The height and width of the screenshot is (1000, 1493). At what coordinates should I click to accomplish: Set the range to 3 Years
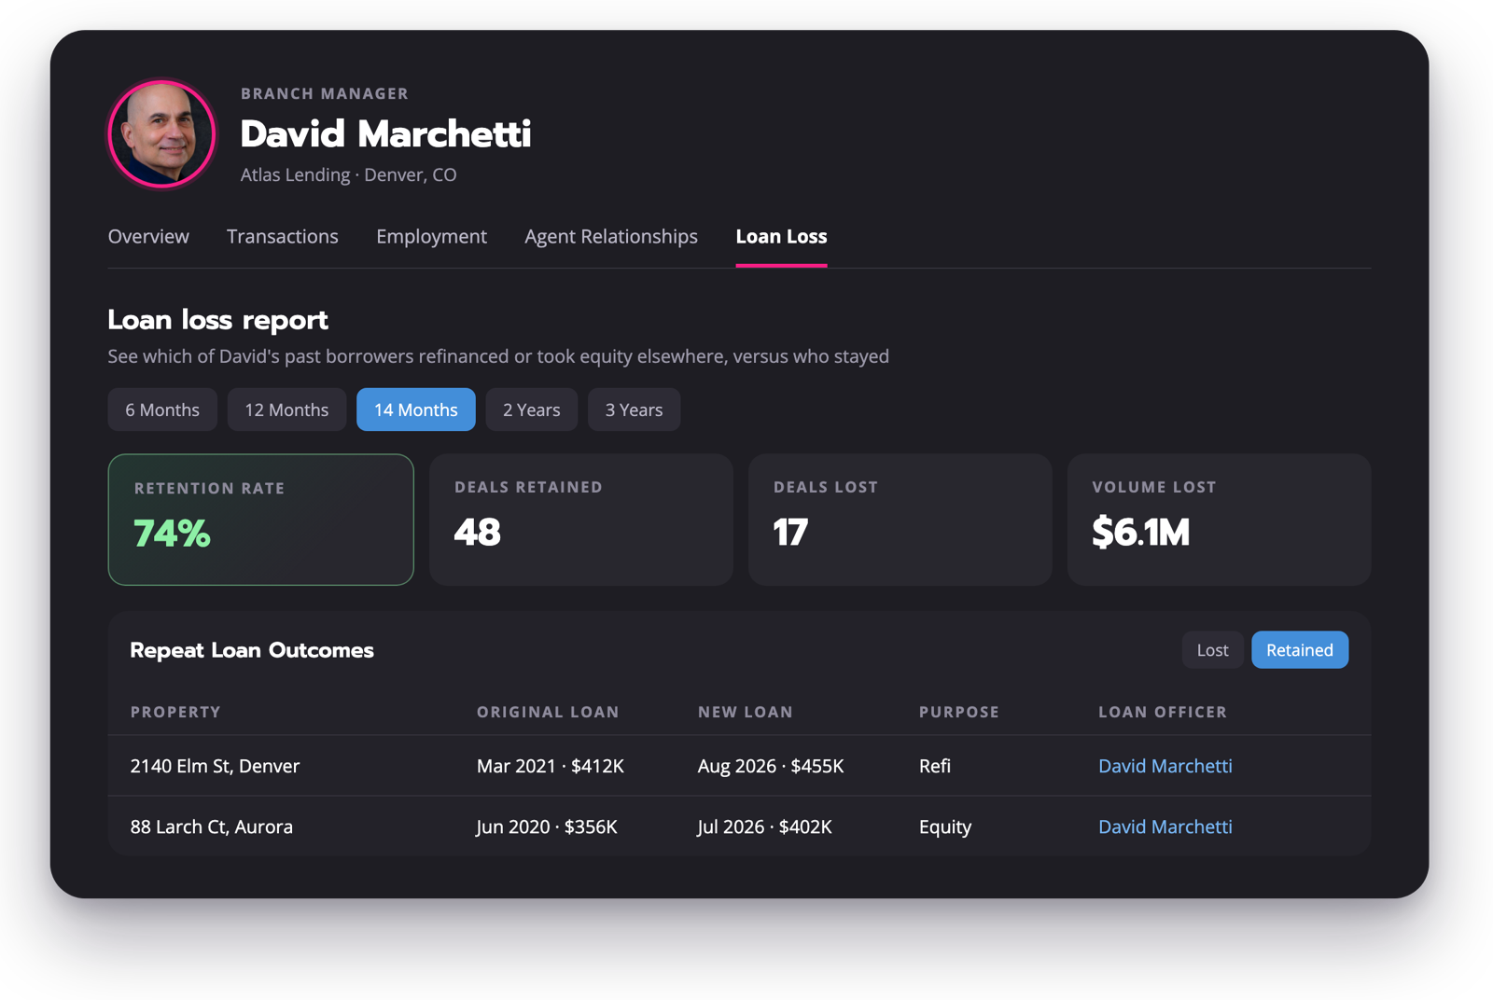[x=634, y=410]
